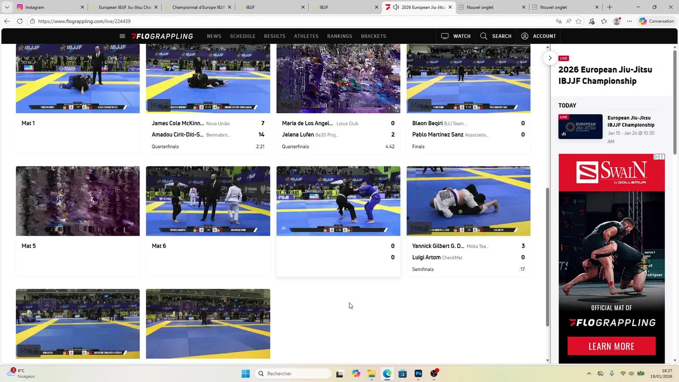Open Edge Settings and more menu
The image size is (679, 382).
630,21
